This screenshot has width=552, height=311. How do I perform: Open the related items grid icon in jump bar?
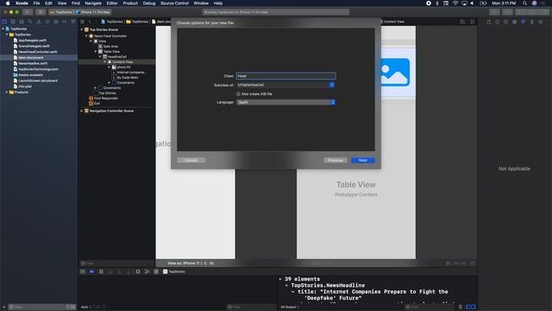(82, 22)
